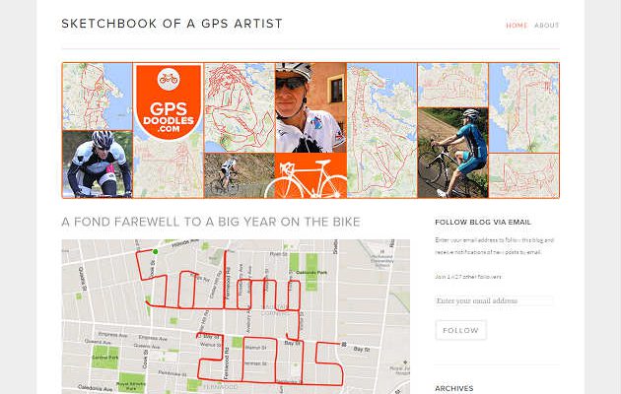
Task: Click the woman's face GPS doodle map tile
Action: [240, 107]
